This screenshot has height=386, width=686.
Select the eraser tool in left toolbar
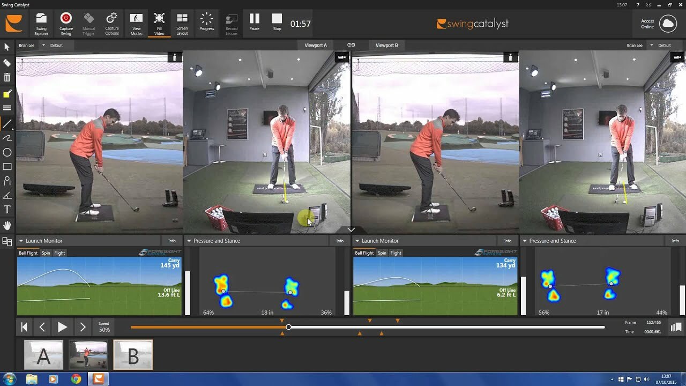tap(7, 63)
